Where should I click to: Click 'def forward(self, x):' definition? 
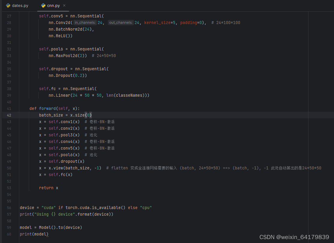point(55,109)
